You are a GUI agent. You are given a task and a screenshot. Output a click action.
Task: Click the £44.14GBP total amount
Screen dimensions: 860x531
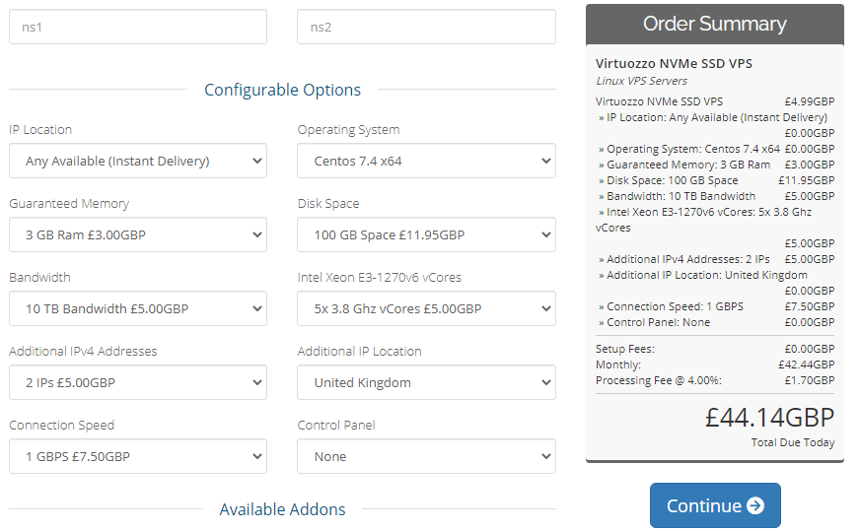[769, 418]
